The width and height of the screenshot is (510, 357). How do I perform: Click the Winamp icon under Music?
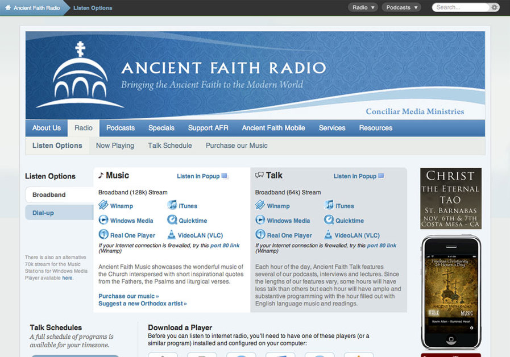coord(103,205)
